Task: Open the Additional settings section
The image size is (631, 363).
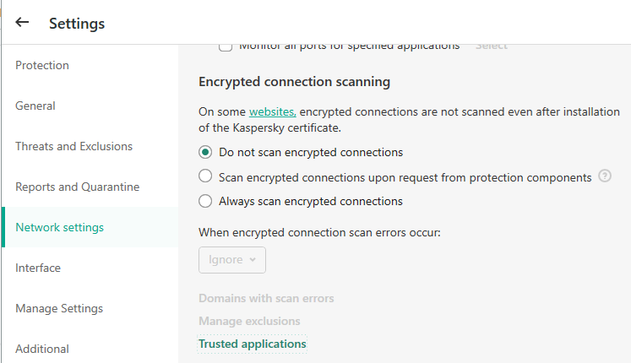Action: tap(42, 349)
